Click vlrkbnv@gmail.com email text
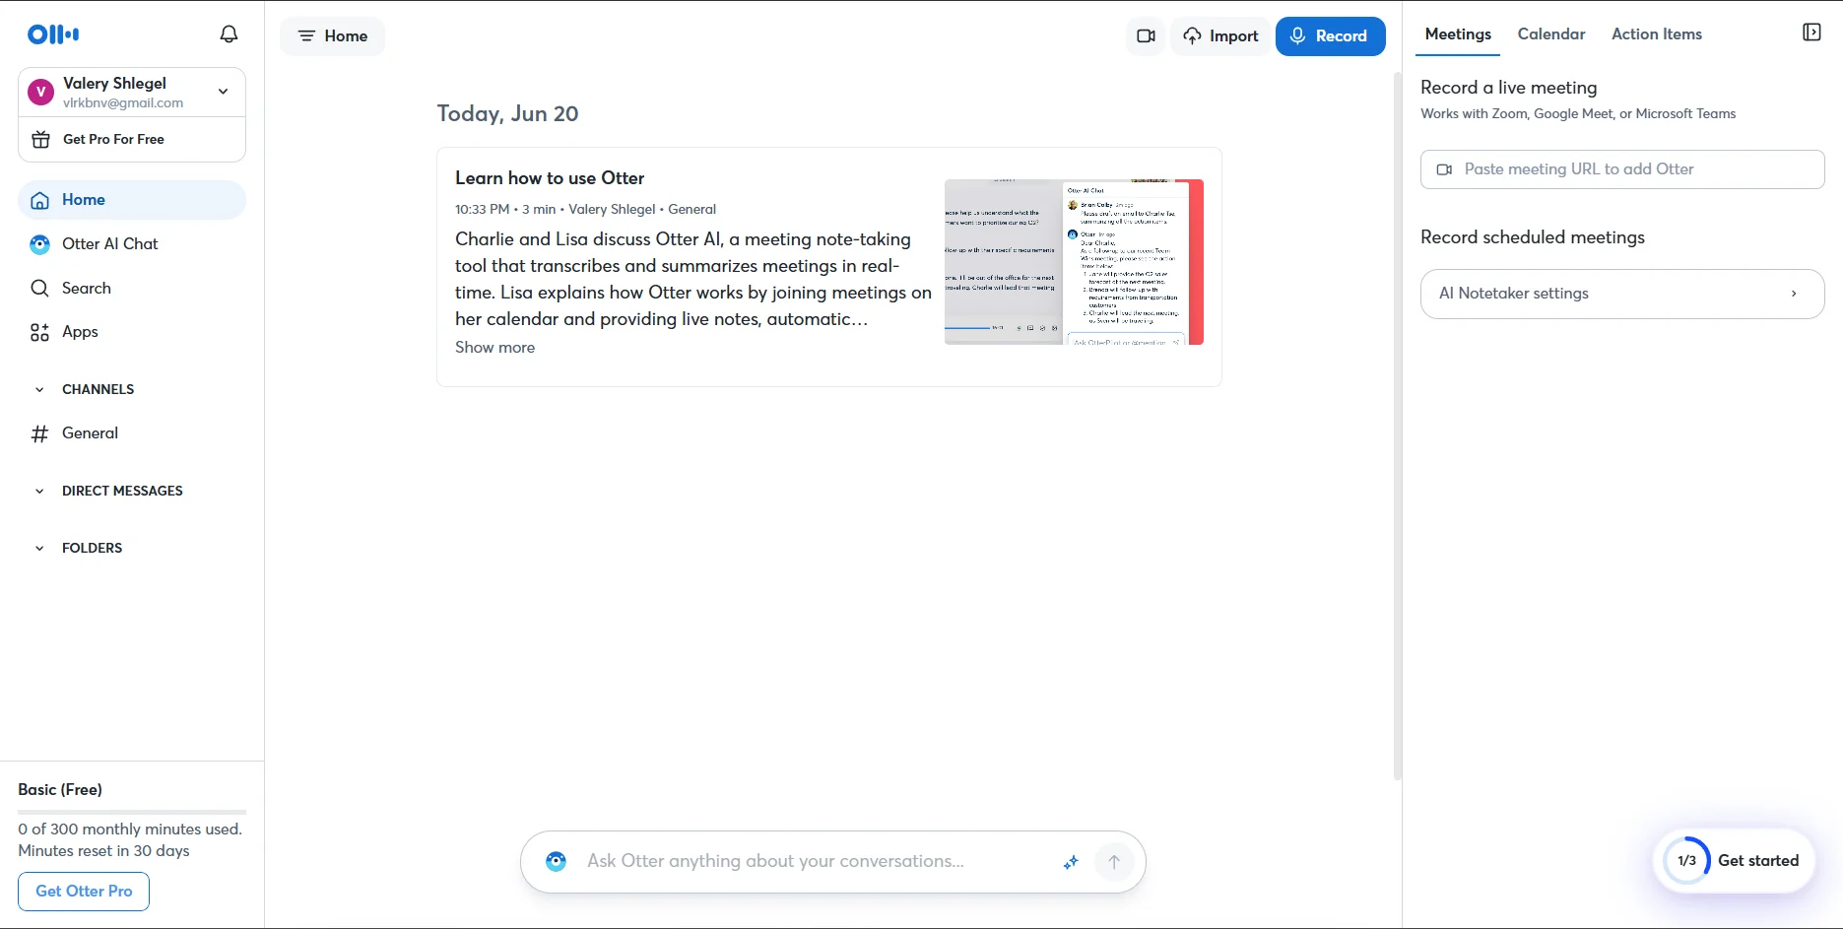Image resolution: width=1843 pixels, height=929 pixels. coord(123,103)
